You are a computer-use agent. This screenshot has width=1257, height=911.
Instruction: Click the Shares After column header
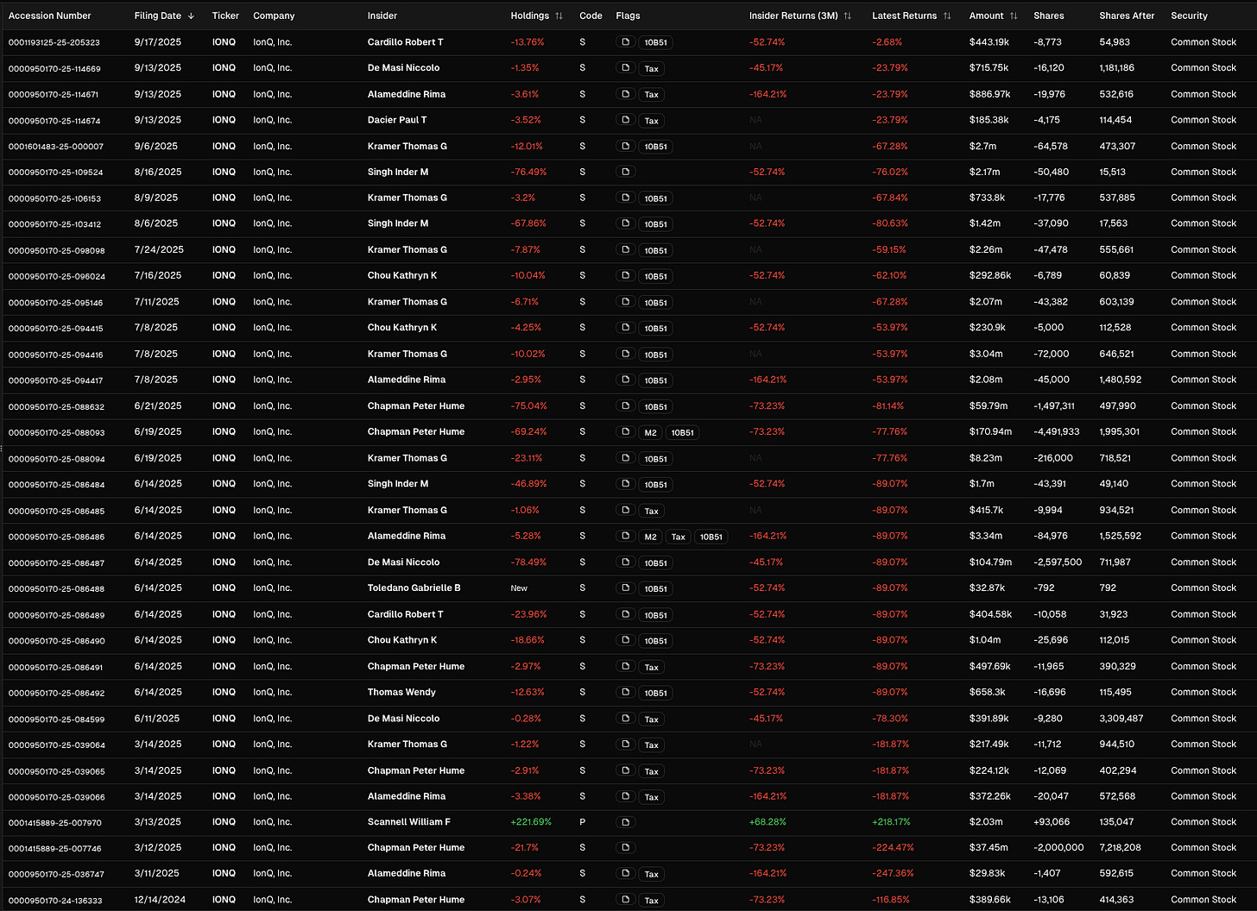pyautogui.click(x=1127, y=16)
